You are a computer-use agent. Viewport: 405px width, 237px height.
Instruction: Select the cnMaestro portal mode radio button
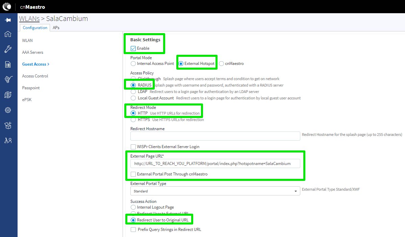click(x=222, y=64)
